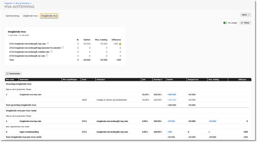
Task: Click warning triangle beside -500 difference
Action: pos(120,44)
